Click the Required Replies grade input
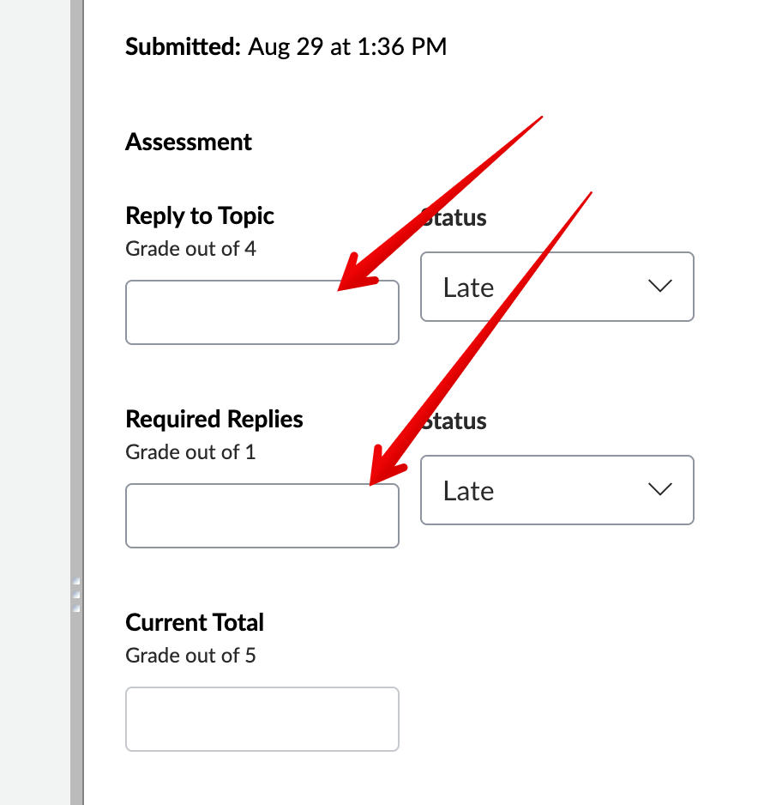 pos(262,516)
